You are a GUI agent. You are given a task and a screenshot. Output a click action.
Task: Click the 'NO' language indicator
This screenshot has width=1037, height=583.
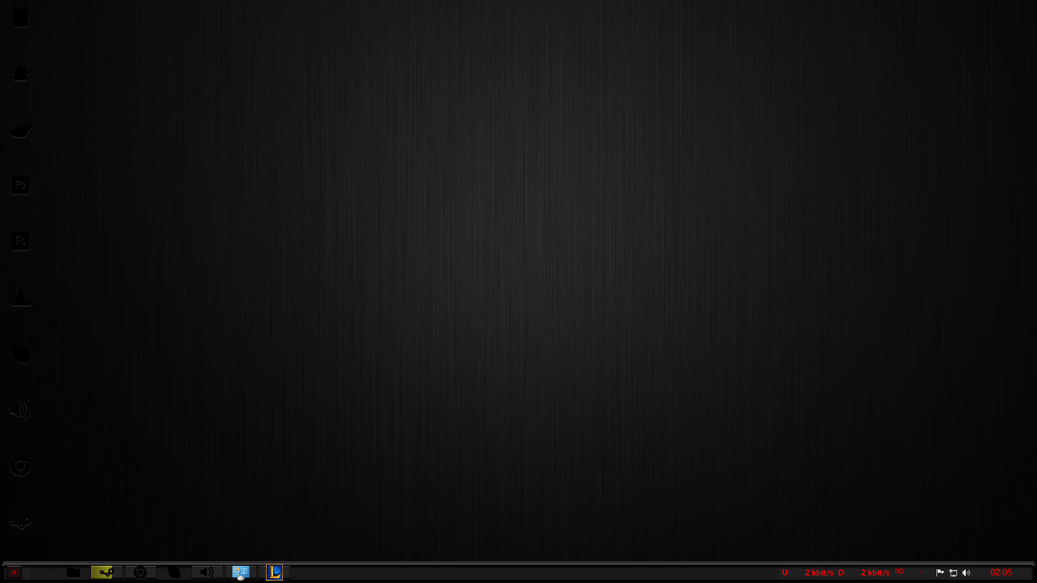coord(899,571)
